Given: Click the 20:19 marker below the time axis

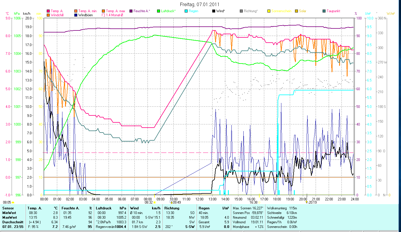Looking at the screenshot, I should pyautogui.click(x=312, y=202).
